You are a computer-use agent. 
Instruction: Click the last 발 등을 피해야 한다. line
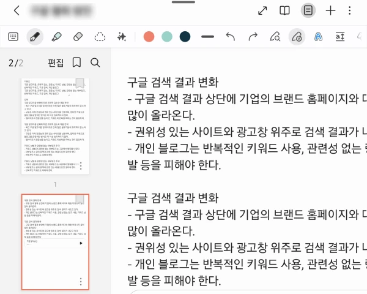[x=174, y=281]
